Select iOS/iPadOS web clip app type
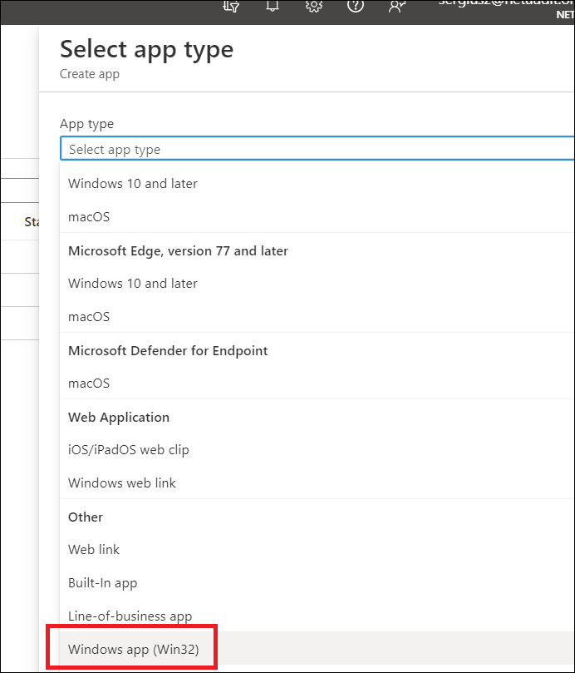The width and height of the screenshot is (575, 673). coord(129,449)
